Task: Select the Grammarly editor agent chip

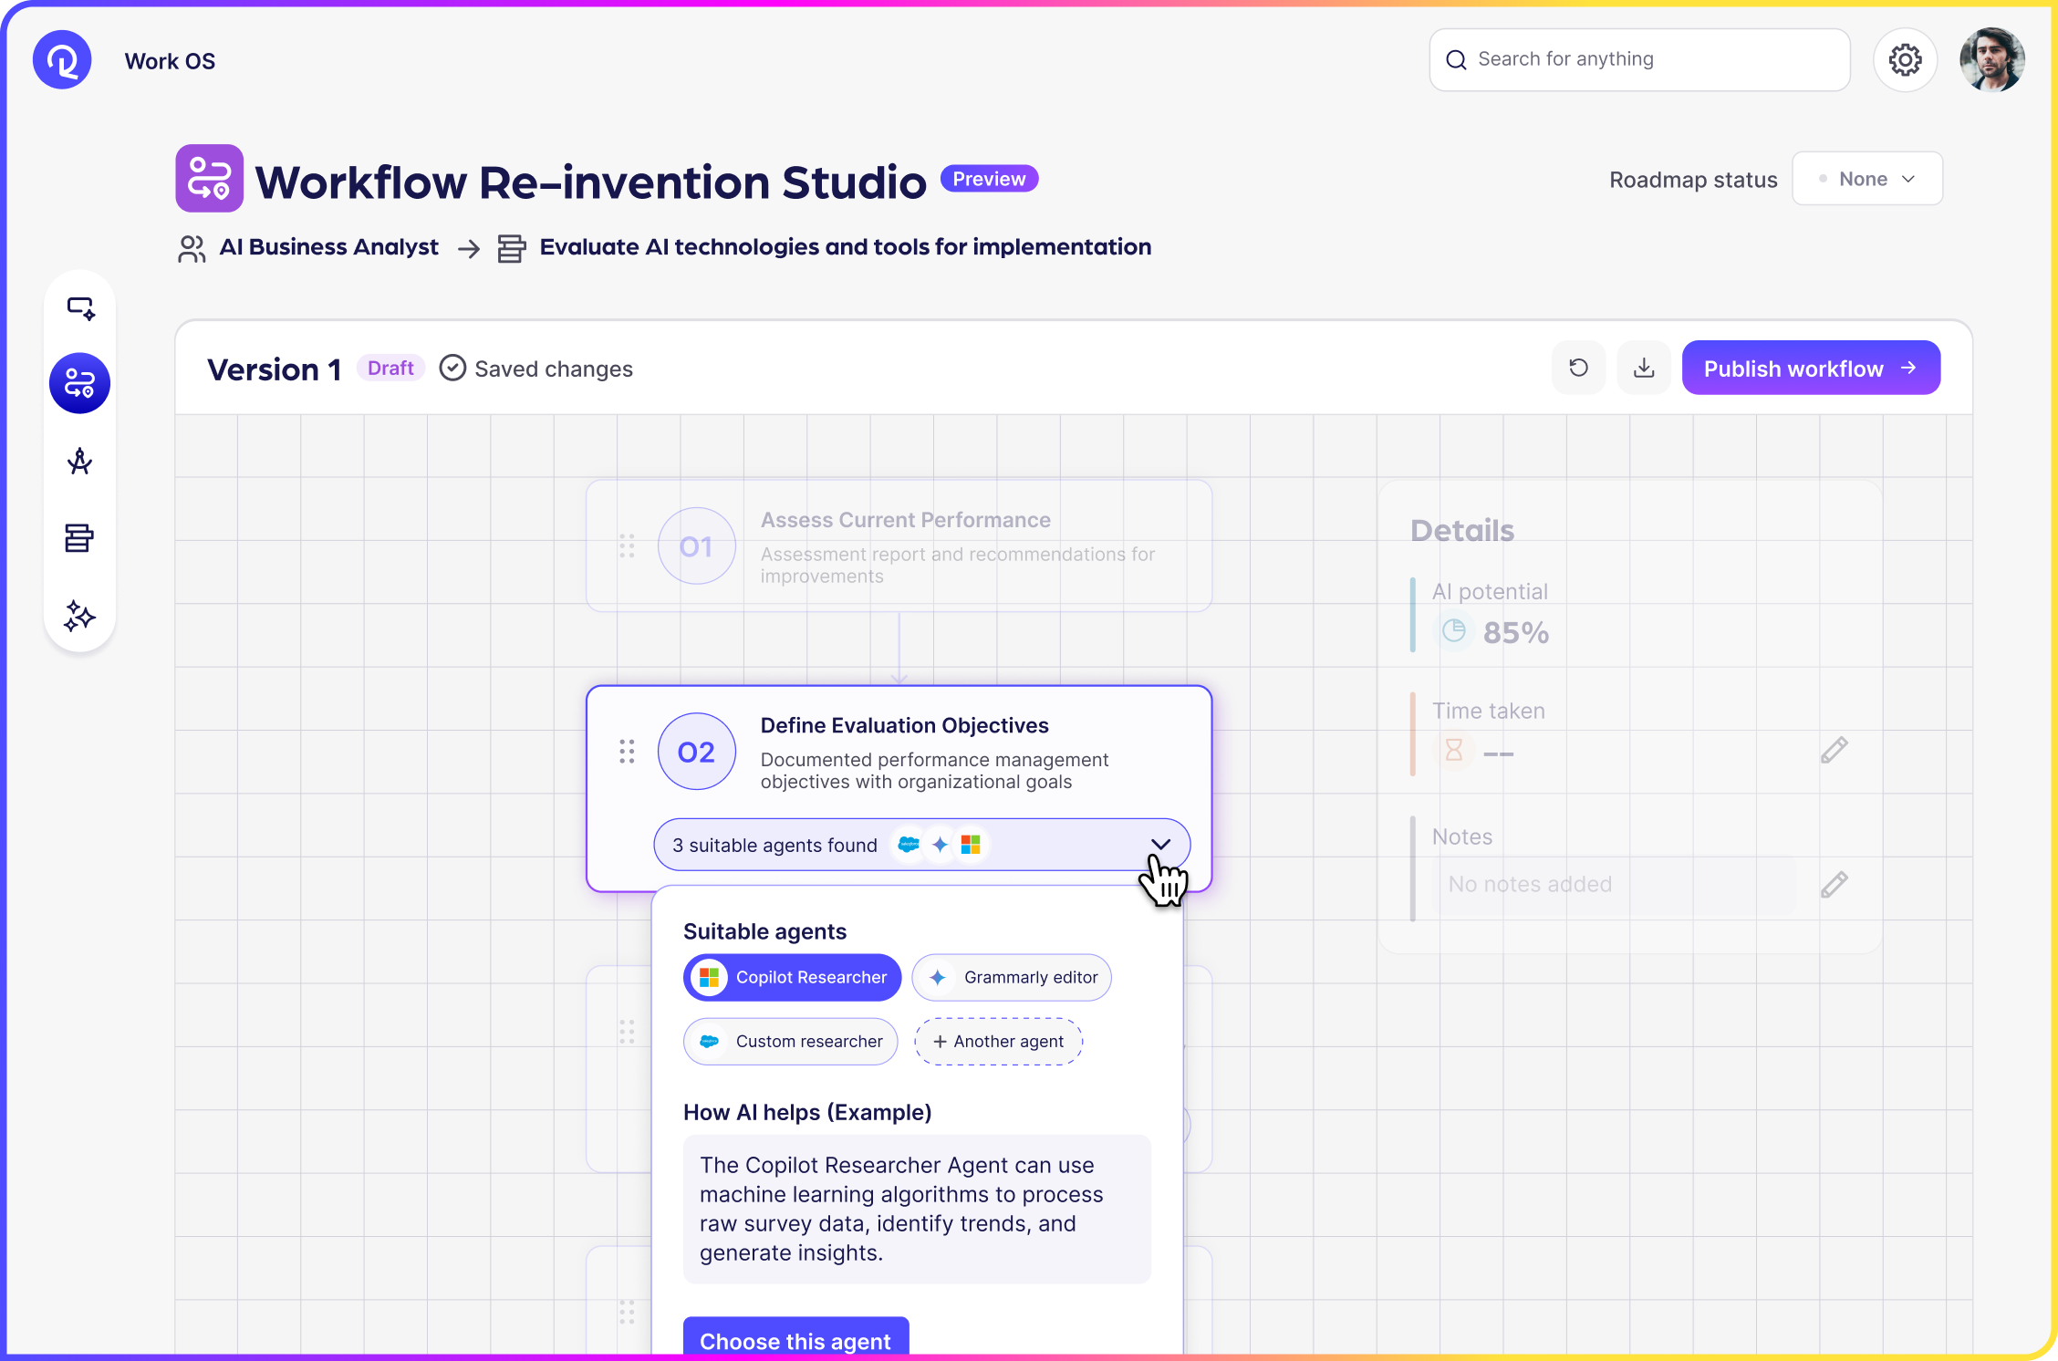Action: pos(1012,977)
